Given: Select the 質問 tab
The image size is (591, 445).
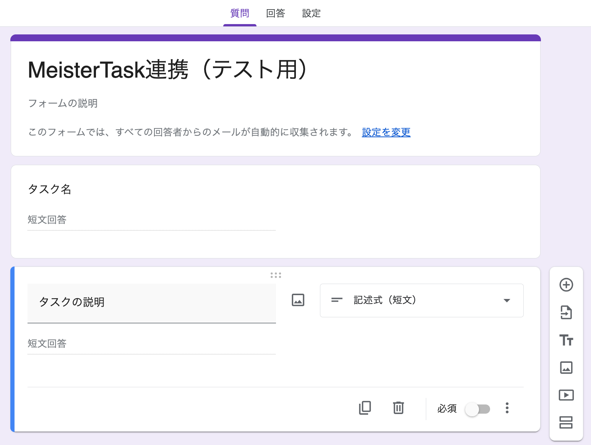Looking at the screenshot, I should 240,13.
